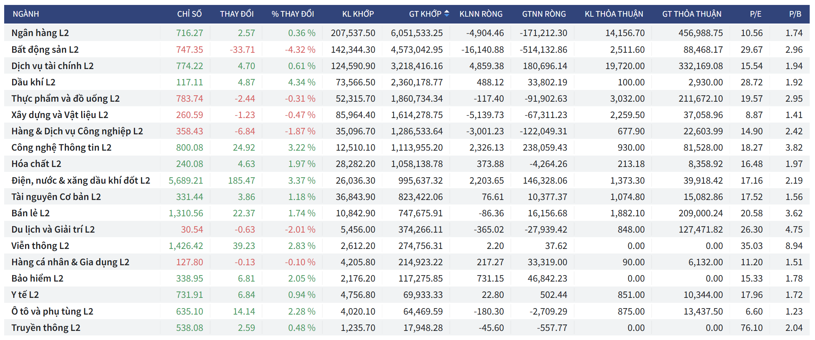Image resolution: width=815 pixels, height=340 pixels.
Task: Click the Dầu khí L2 sector name
Action: pyautogui.click(x=33, y=82)
